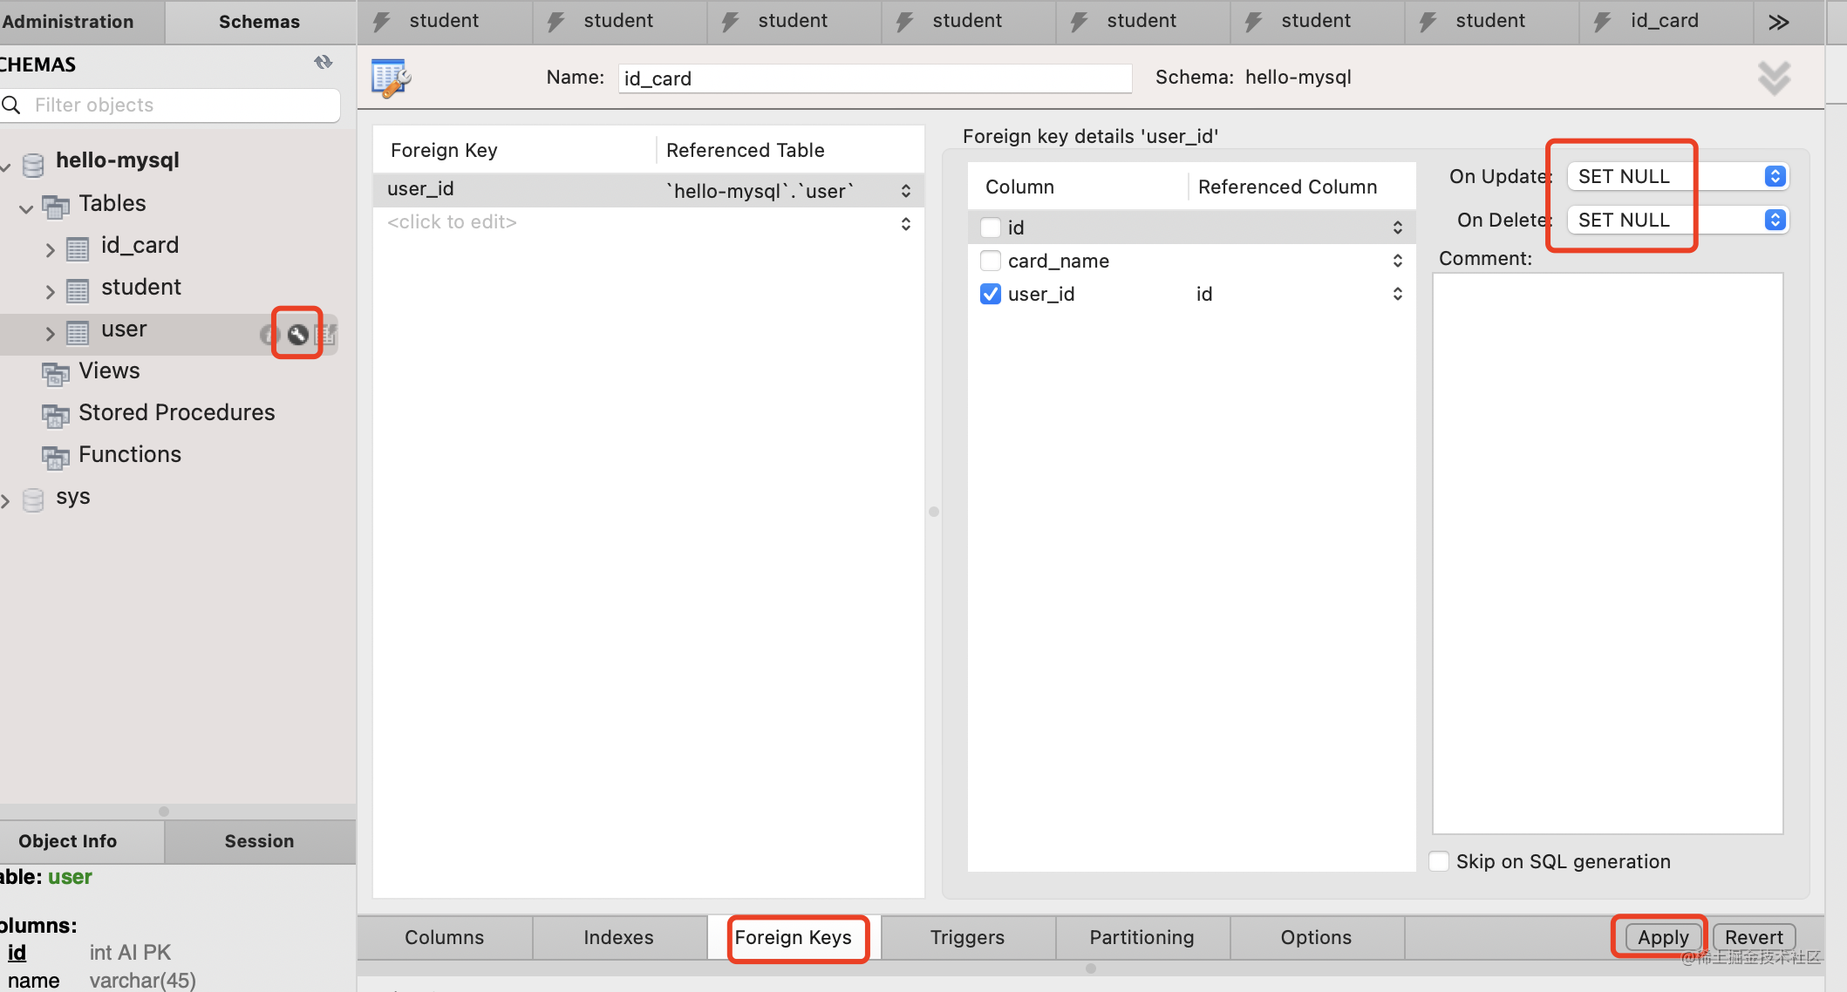The image size is (1847, 992).
Task: Click the sys database icon
Action: click(33, 499)
